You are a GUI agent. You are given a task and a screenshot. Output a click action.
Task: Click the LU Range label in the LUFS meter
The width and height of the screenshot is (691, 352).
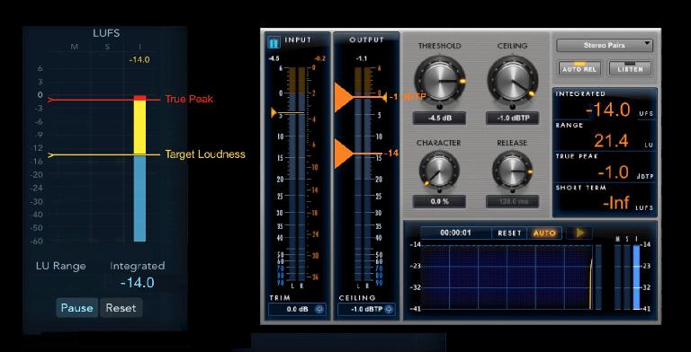point(61,266)
